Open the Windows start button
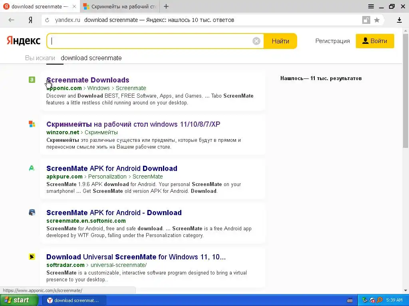The height and width of the screenshot is (306, 409). (18, 300)
